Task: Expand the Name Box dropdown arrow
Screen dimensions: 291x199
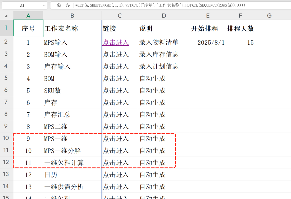Action: (x=44, y=6)
